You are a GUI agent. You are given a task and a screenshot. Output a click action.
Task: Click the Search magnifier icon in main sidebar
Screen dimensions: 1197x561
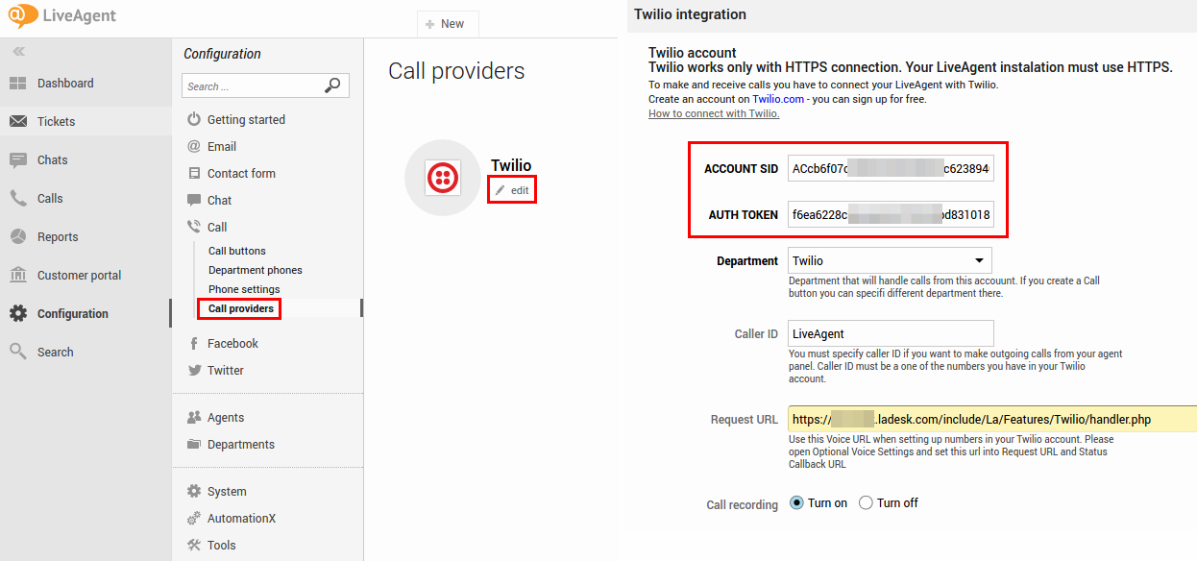pyautogui.click(x=18, y=353)
